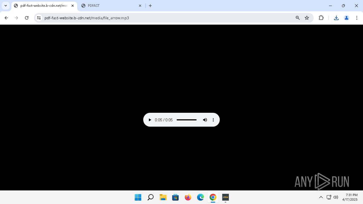This screenshot has height=204, width=363.
Task: Open a new tab
Action: [150, 6]
